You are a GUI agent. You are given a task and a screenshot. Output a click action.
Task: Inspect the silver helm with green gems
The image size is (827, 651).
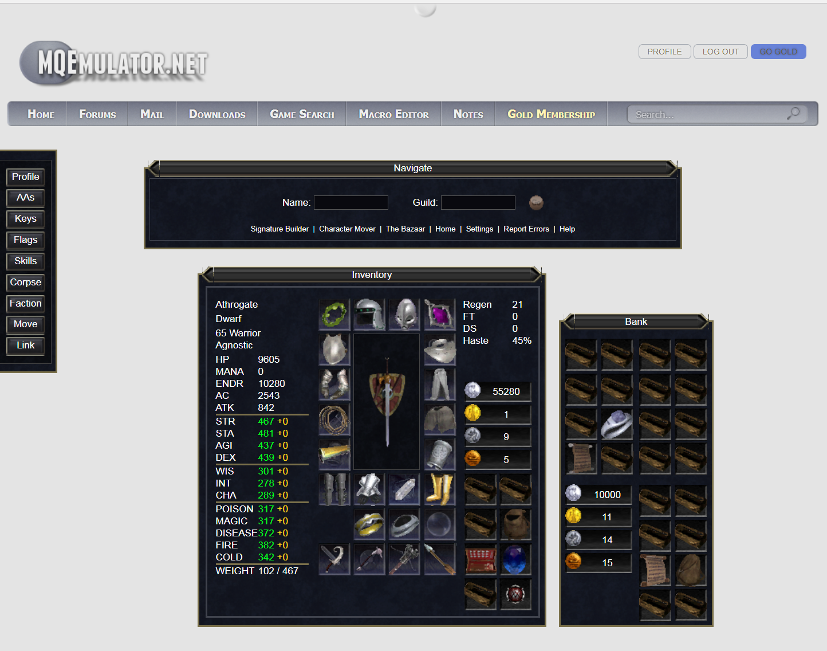[369, 315]
